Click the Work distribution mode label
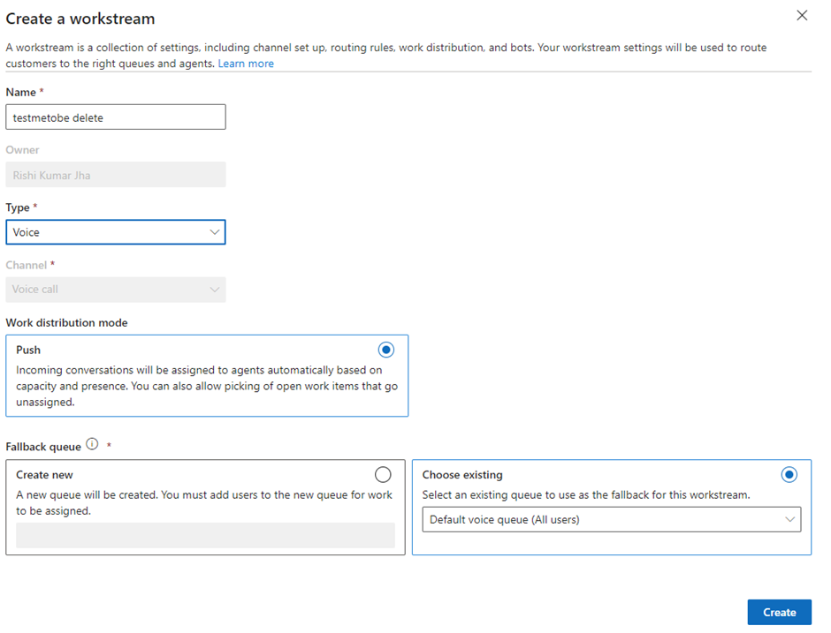 tap(66, 323)
